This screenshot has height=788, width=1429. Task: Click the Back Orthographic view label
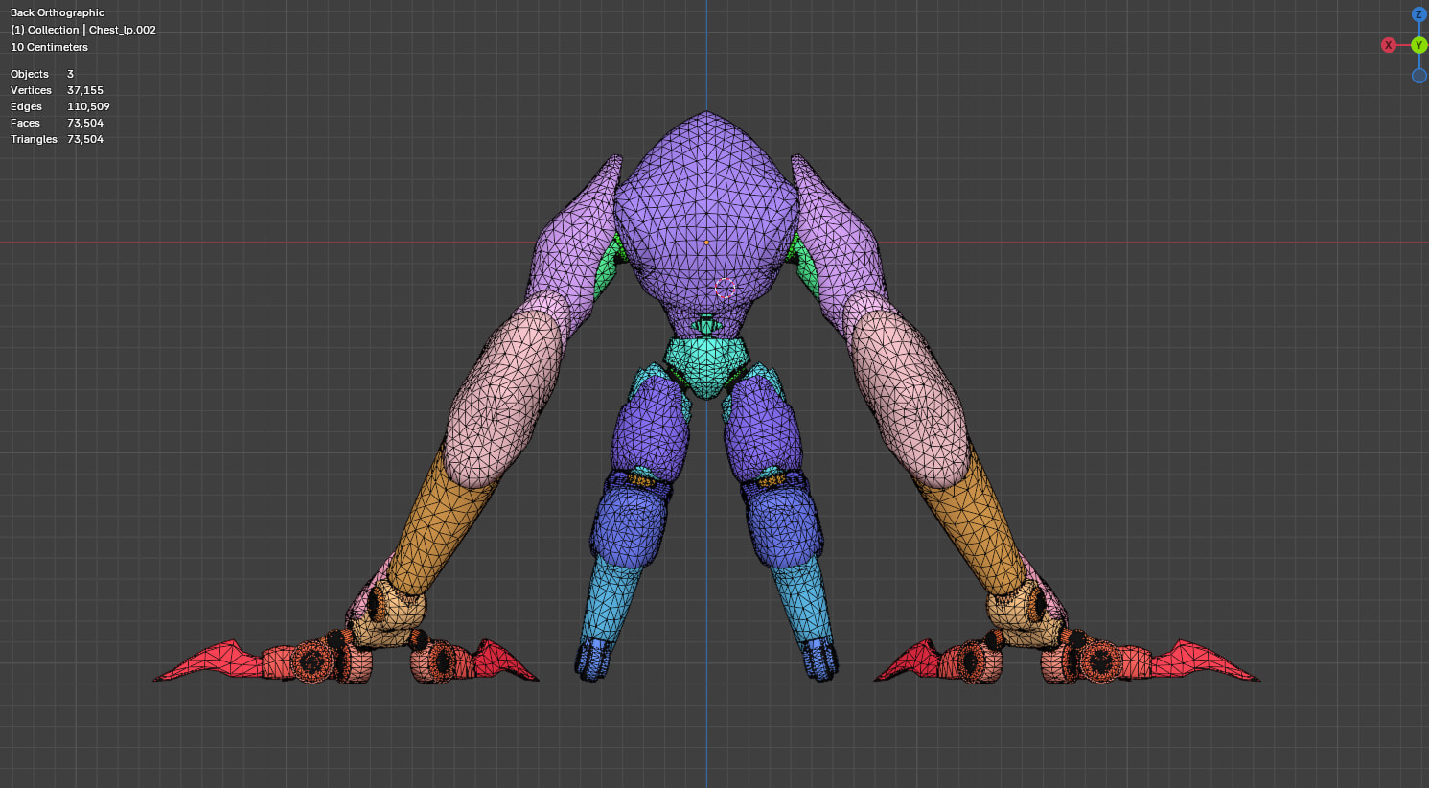[x=58, y=12]
